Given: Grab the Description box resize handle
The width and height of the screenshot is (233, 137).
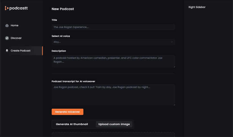Looking at the screenshot, I should pos(174,67).
